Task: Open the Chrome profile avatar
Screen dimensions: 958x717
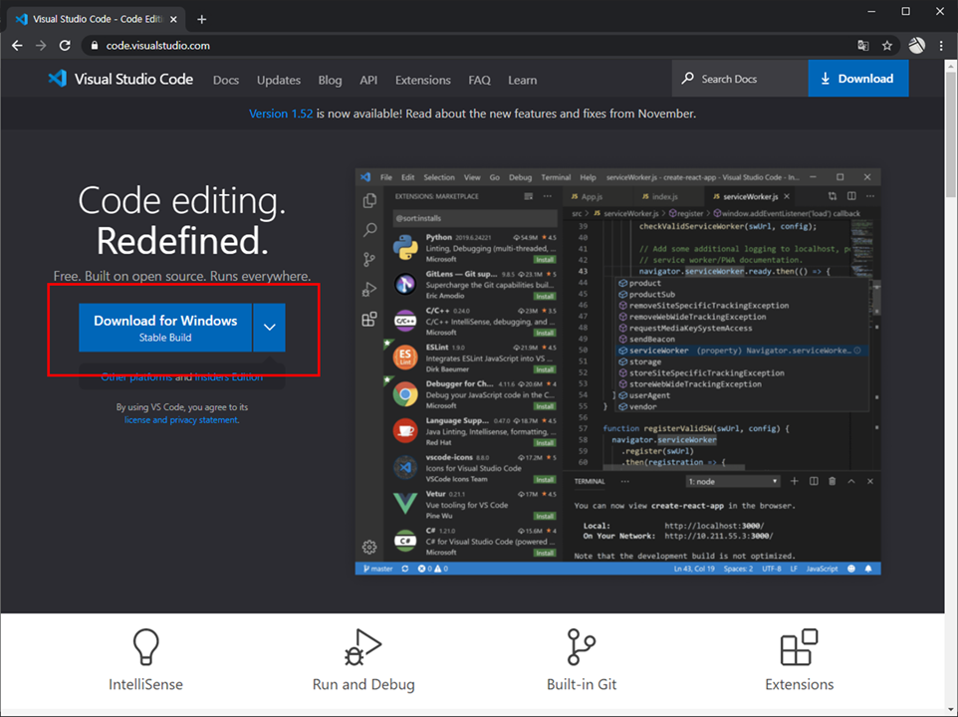Action: pos(916,45)
